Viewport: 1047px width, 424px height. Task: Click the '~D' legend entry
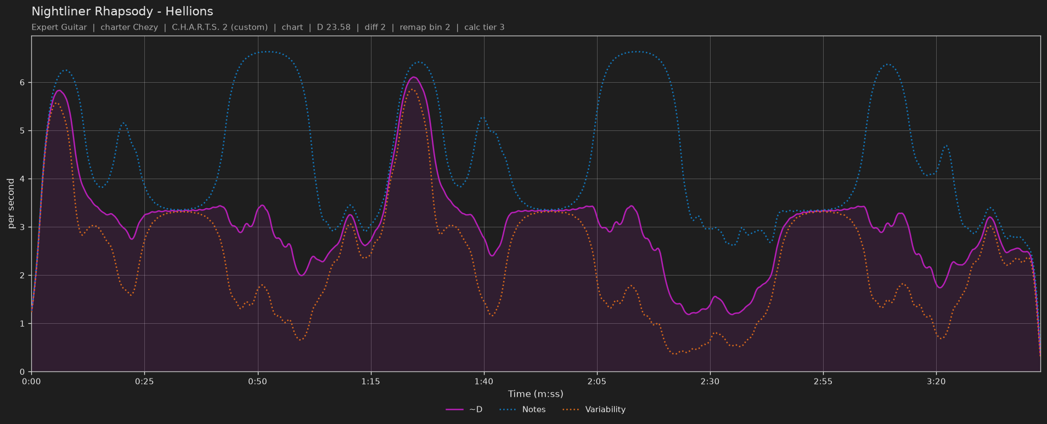(464, 409)
